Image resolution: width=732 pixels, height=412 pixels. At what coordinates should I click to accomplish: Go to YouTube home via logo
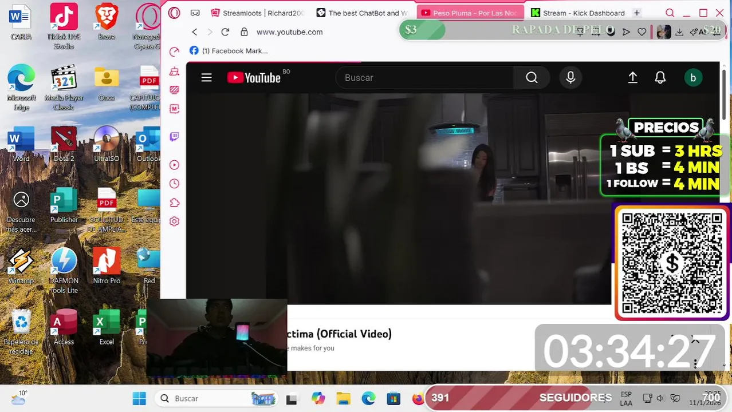coord(254,78)
